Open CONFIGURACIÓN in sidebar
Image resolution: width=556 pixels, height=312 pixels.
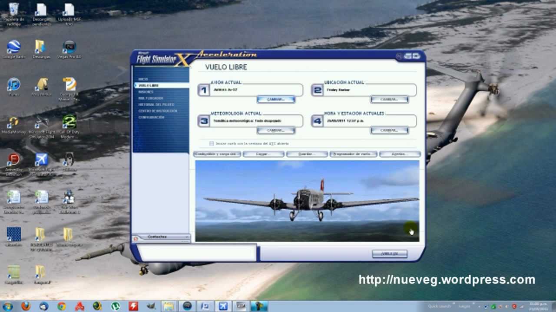tap(151, 117)
